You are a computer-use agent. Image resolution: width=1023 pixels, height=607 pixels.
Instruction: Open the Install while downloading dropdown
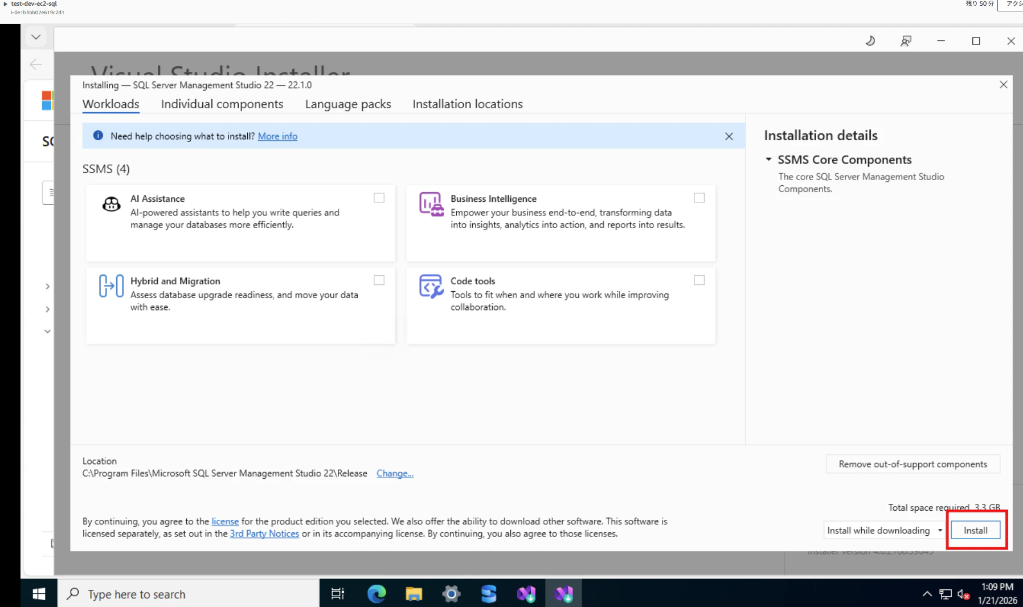(x=884, y=530)
